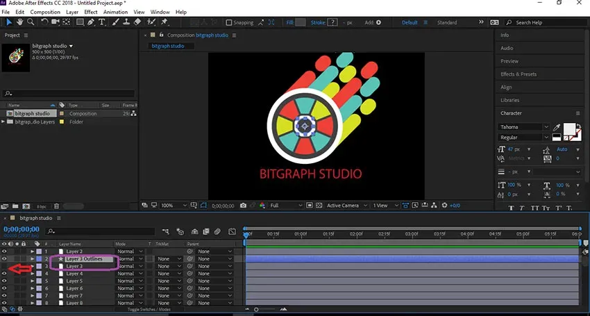This screenshot has width=590, height=316.
Task: Open the Composition menu
Action: pos(45,12)
